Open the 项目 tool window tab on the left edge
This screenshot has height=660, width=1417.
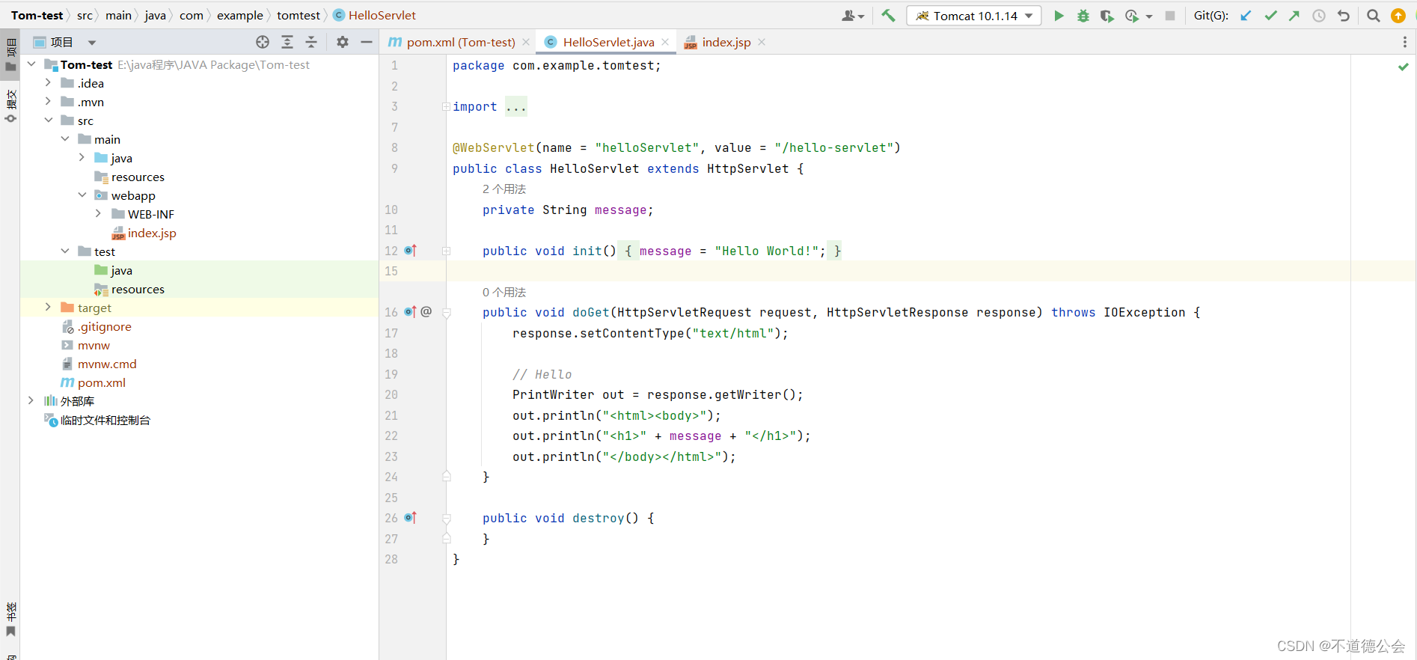(10, 55)
